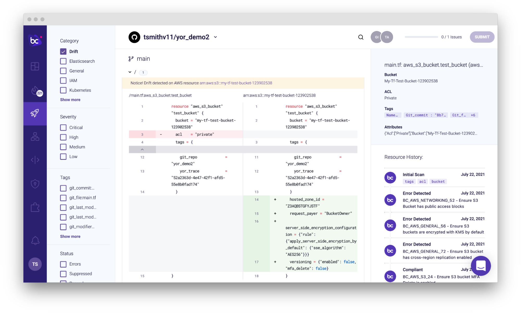Show more categories
The height and width of the screenshot is (316, 521).
coord(70,100)
